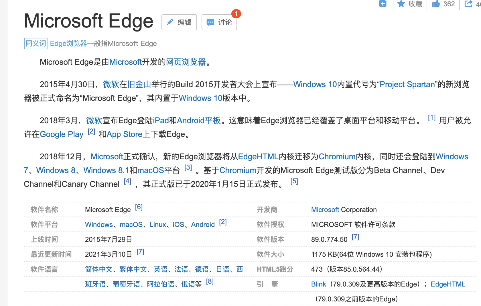Open iOS link in 软件平台 row
Image resolution: width=481 pixels, height=306 pixels.
(x=178, y=225)
